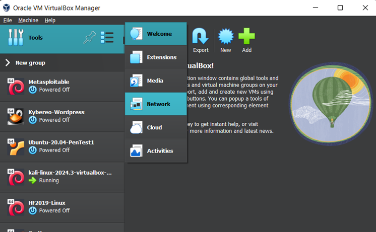Open the Machine menu

(x=28, y=20)
